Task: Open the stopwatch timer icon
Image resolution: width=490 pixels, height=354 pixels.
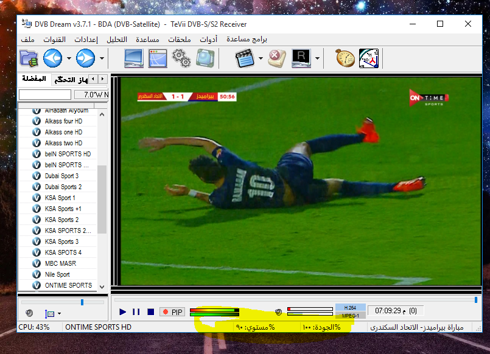Action: 345,58
